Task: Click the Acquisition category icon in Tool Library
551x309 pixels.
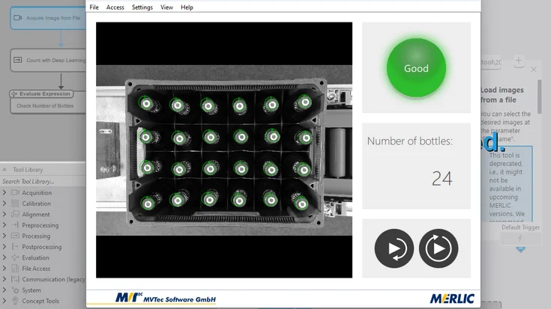Action: [14, 193]
